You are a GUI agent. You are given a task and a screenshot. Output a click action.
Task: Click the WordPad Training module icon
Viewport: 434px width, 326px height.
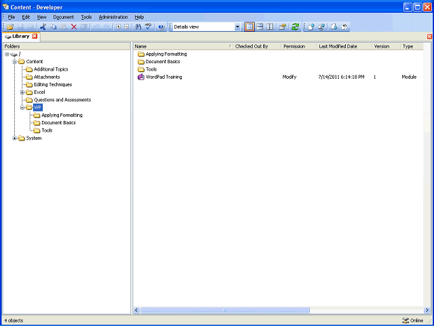141,77
